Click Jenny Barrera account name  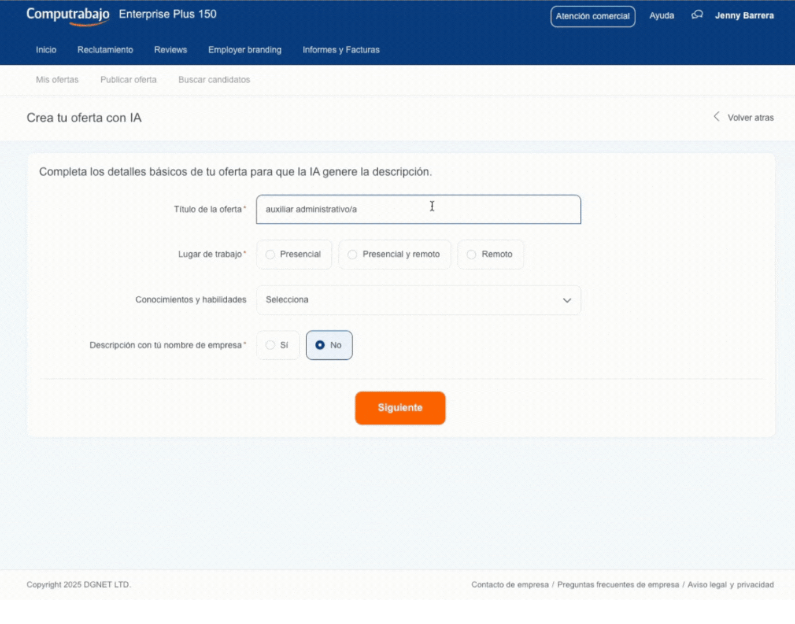click(745, 16)
